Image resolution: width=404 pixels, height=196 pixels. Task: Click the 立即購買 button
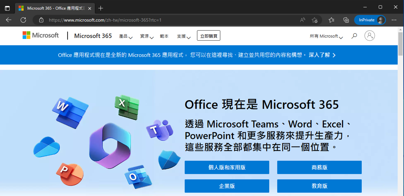pyautogui.click(x=208, y=36)
